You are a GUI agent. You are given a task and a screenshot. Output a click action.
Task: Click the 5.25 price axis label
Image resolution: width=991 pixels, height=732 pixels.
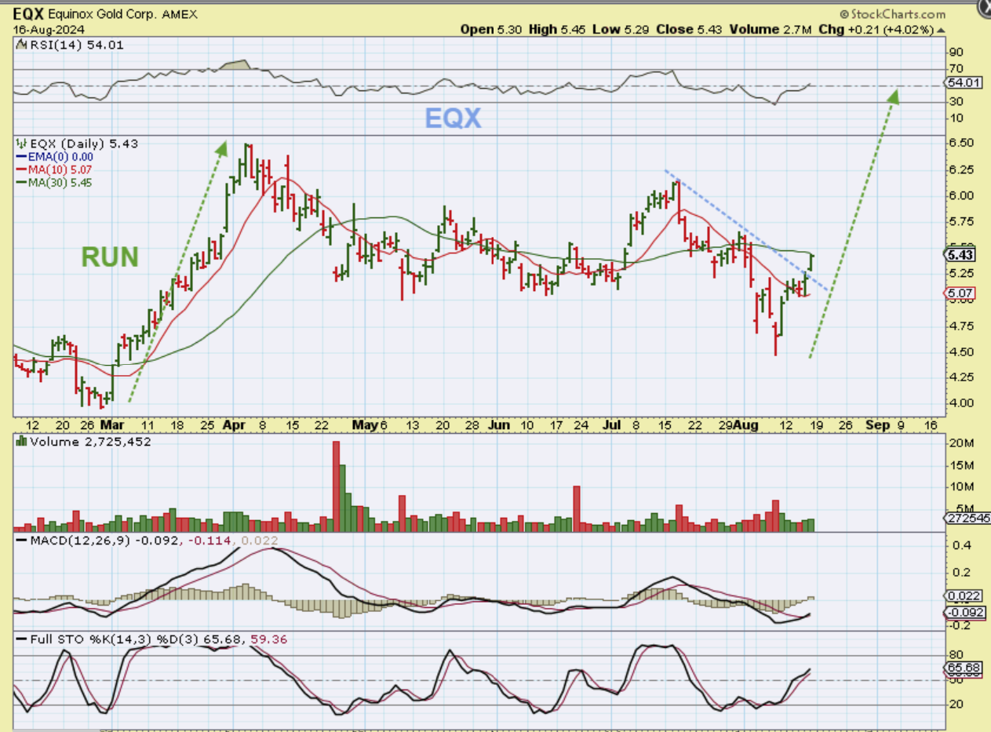961,273
